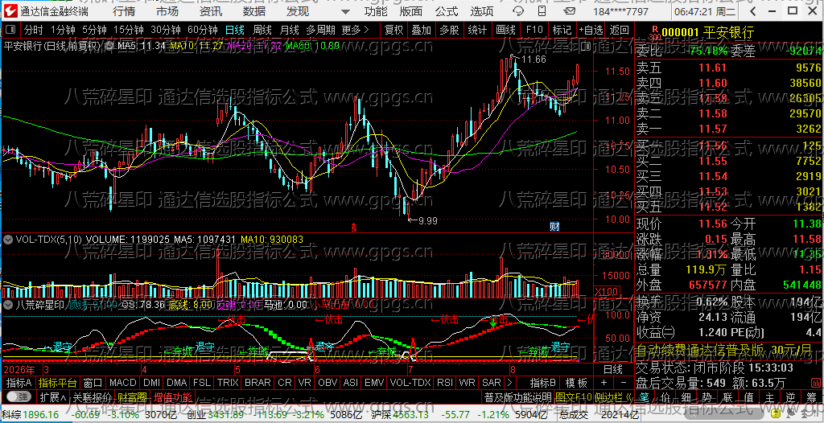Click the small square layout icon before 分时
Screen dimensions: 824x423
click(x=10, y=30)
